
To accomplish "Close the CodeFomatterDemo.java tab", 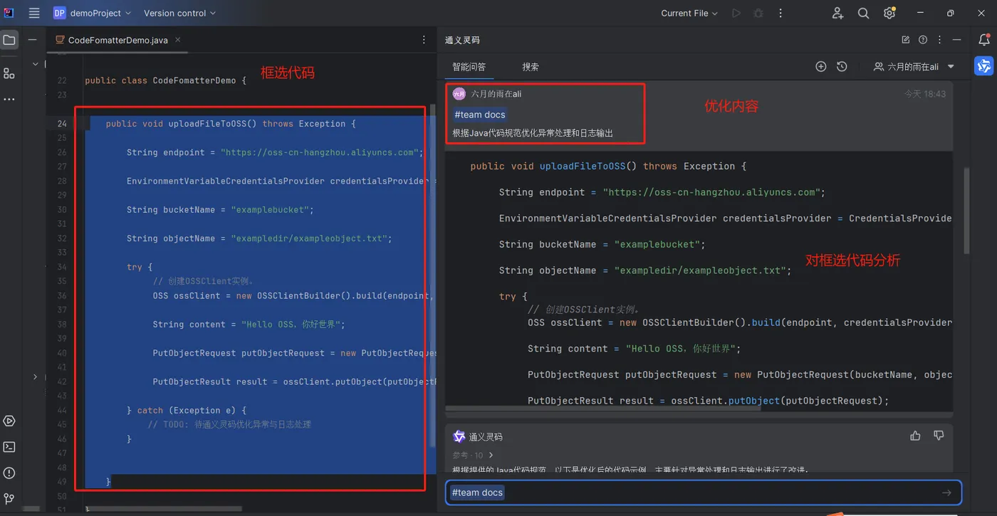I will pos(178,40).
